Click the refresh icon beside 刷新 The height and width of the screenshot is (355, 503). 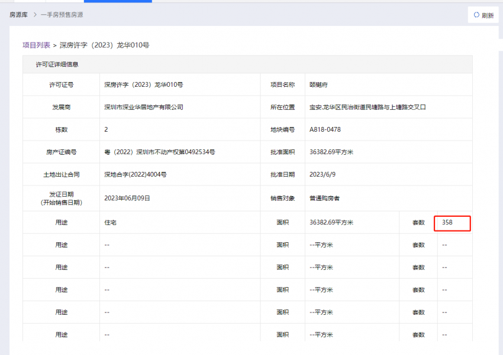click(476, 15)
